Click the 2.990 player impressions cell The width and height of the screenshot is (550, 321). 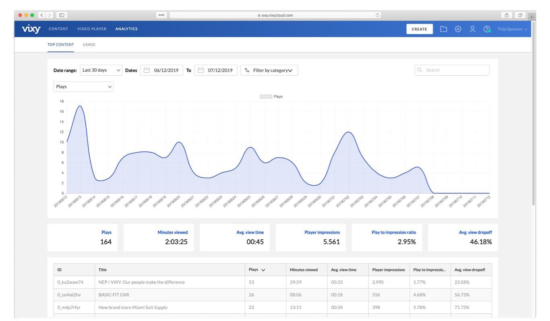pos(389,282)
